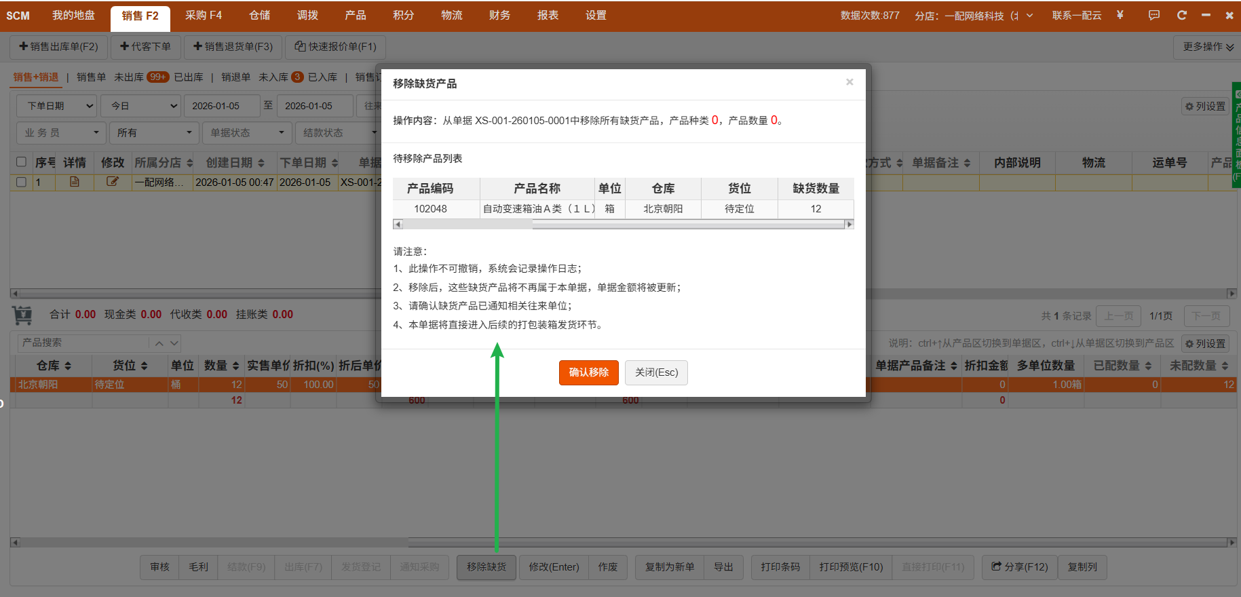Open the 采购 F4 menu tab
This screenshot has height=597, width=1241.
[x=203, y=16]
